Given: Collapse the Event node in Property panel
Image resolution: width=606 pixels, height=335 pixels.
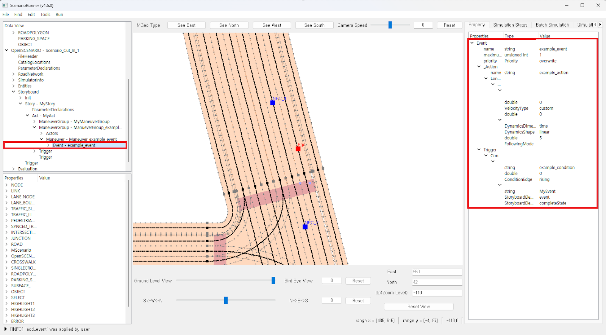Looking at the screenshot, I should click(x=472, y=43).
